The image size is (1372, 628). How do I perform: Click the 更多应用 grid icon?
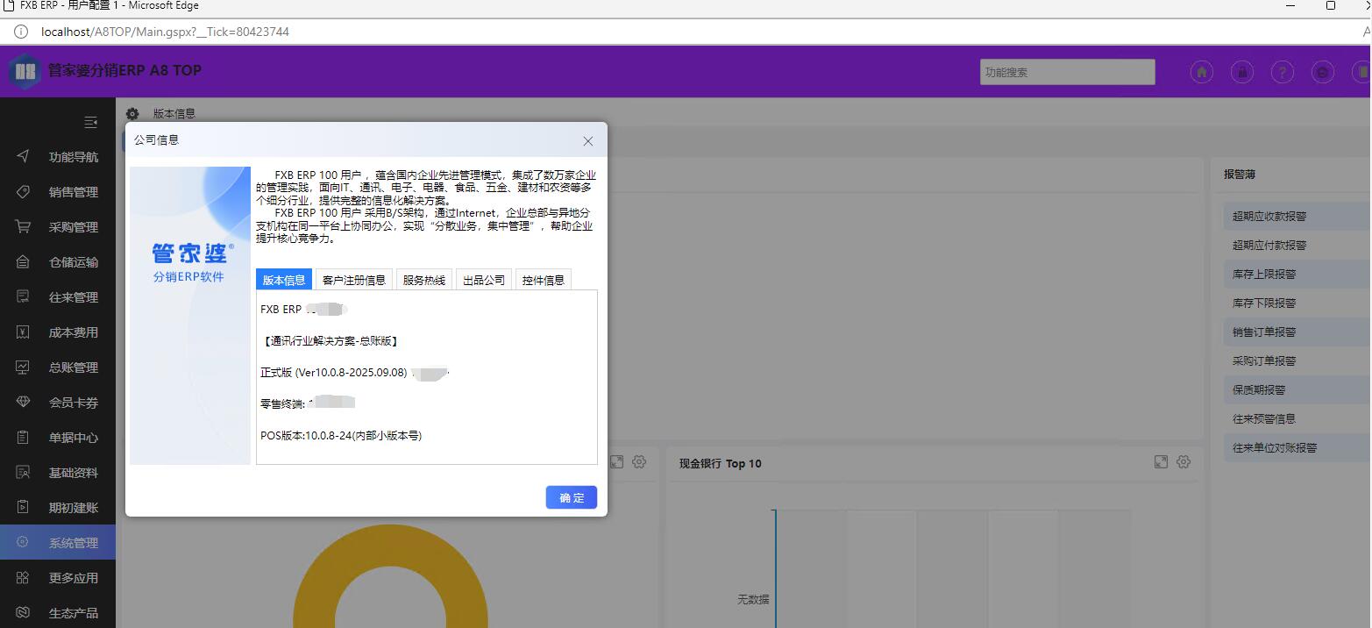[24, 578]
